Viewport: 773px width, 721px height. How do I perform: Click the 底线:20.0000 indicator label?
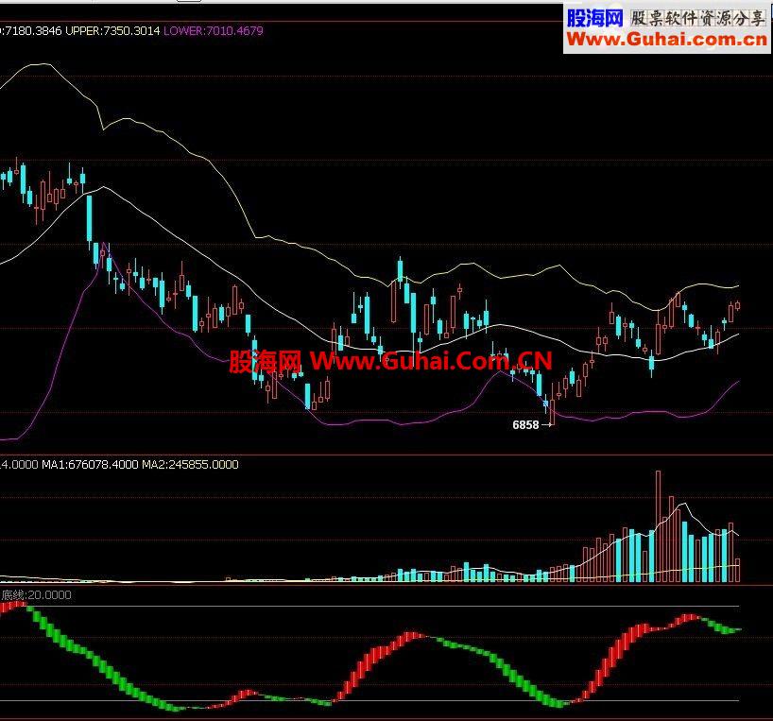[36, 594]
